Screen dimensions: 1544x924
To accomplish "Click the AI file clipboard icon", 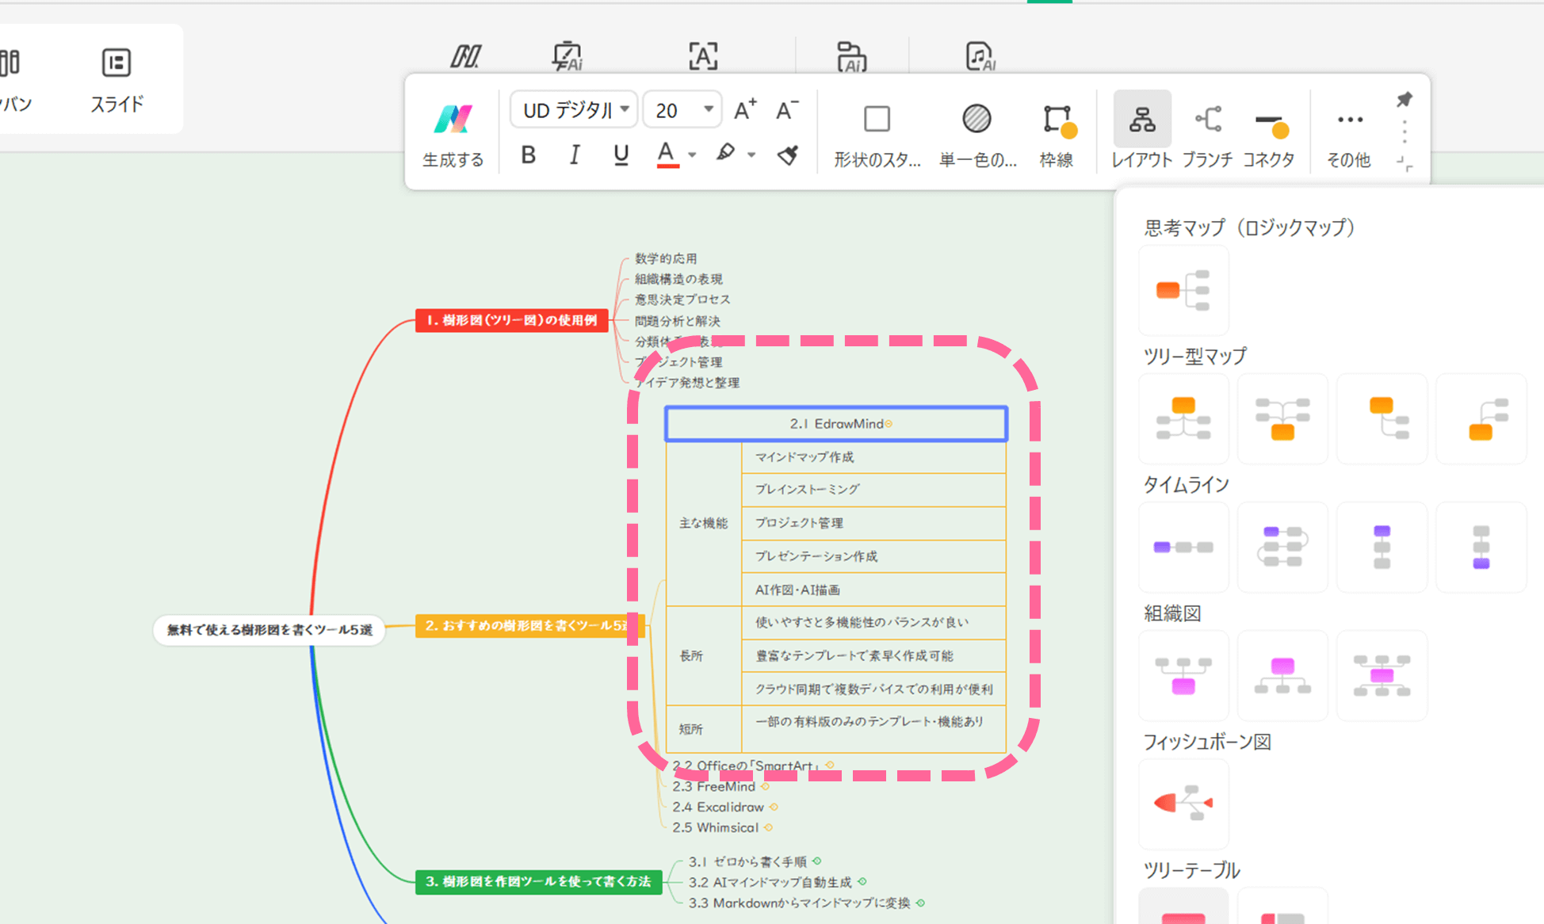I will point(851,56).
